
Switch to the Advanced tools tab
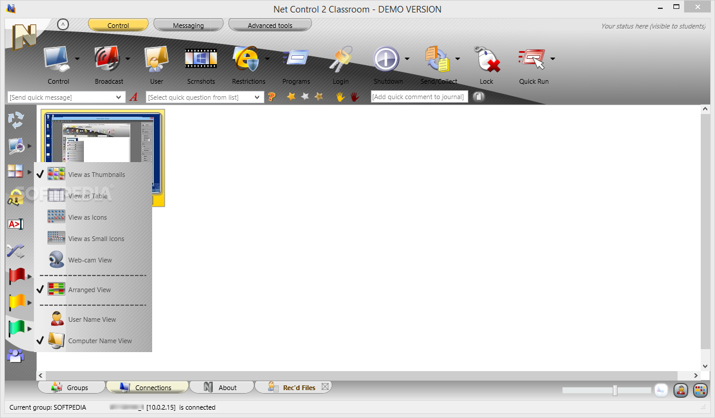coord(270,25)
